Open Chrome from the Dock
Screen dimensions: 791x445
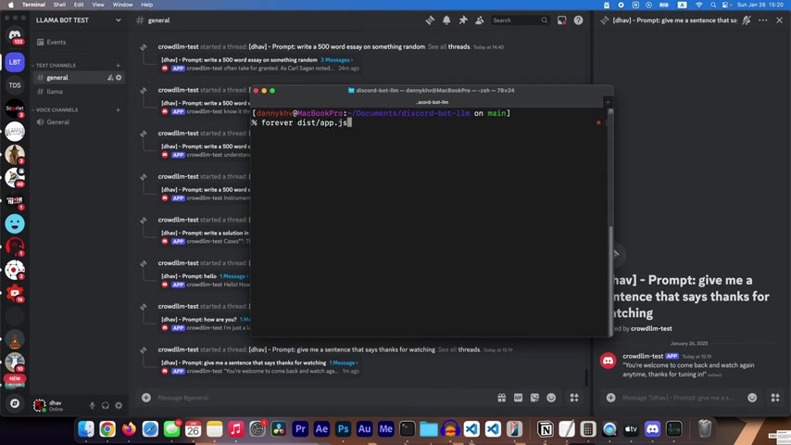(107, 429)
